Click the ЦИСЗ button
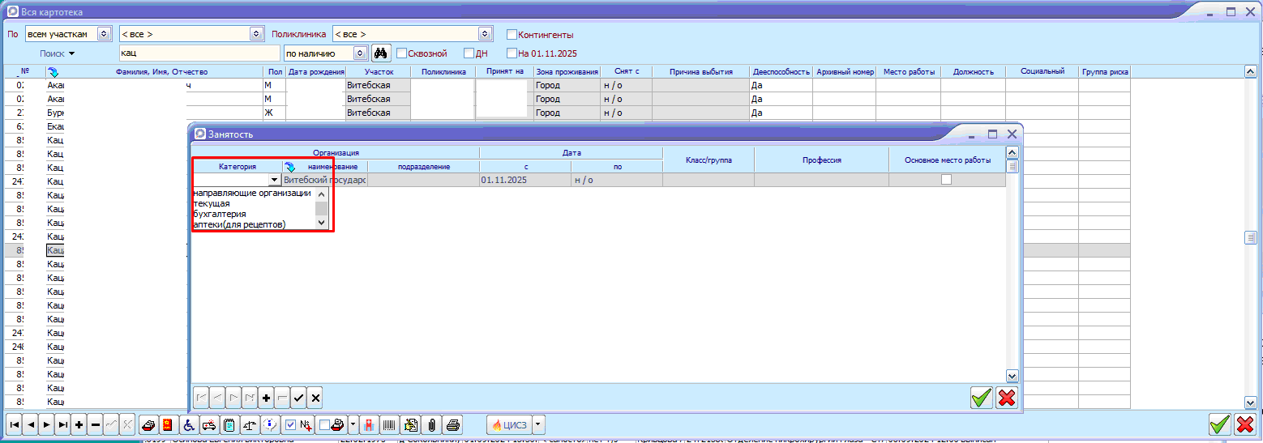This screenshot has height=443, width=1263. pos(508,424)
